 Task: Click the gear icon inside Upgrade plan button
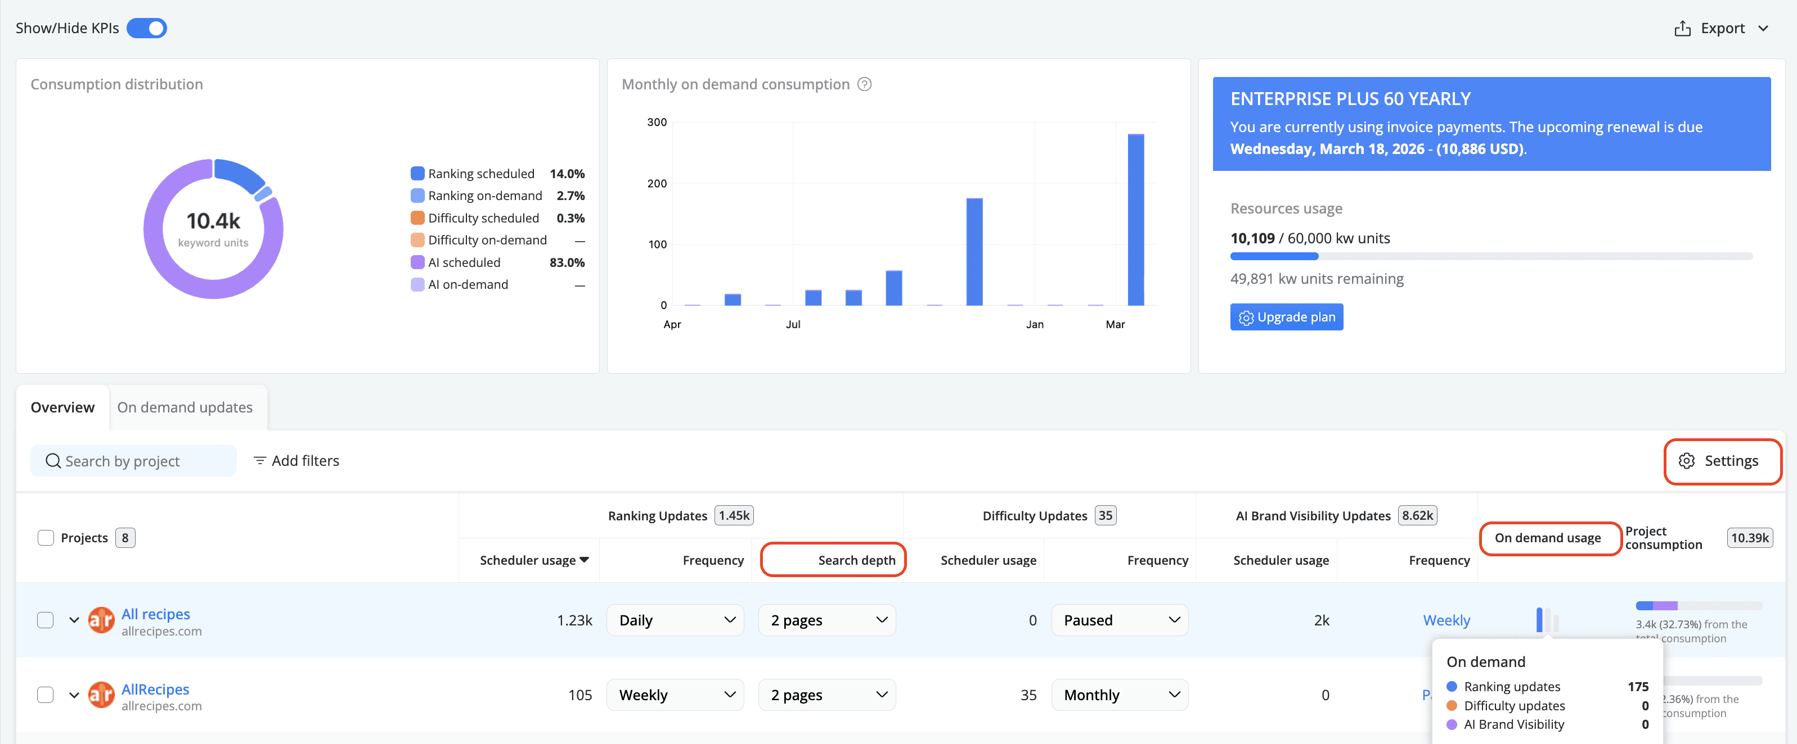[x=1247, y=317]
